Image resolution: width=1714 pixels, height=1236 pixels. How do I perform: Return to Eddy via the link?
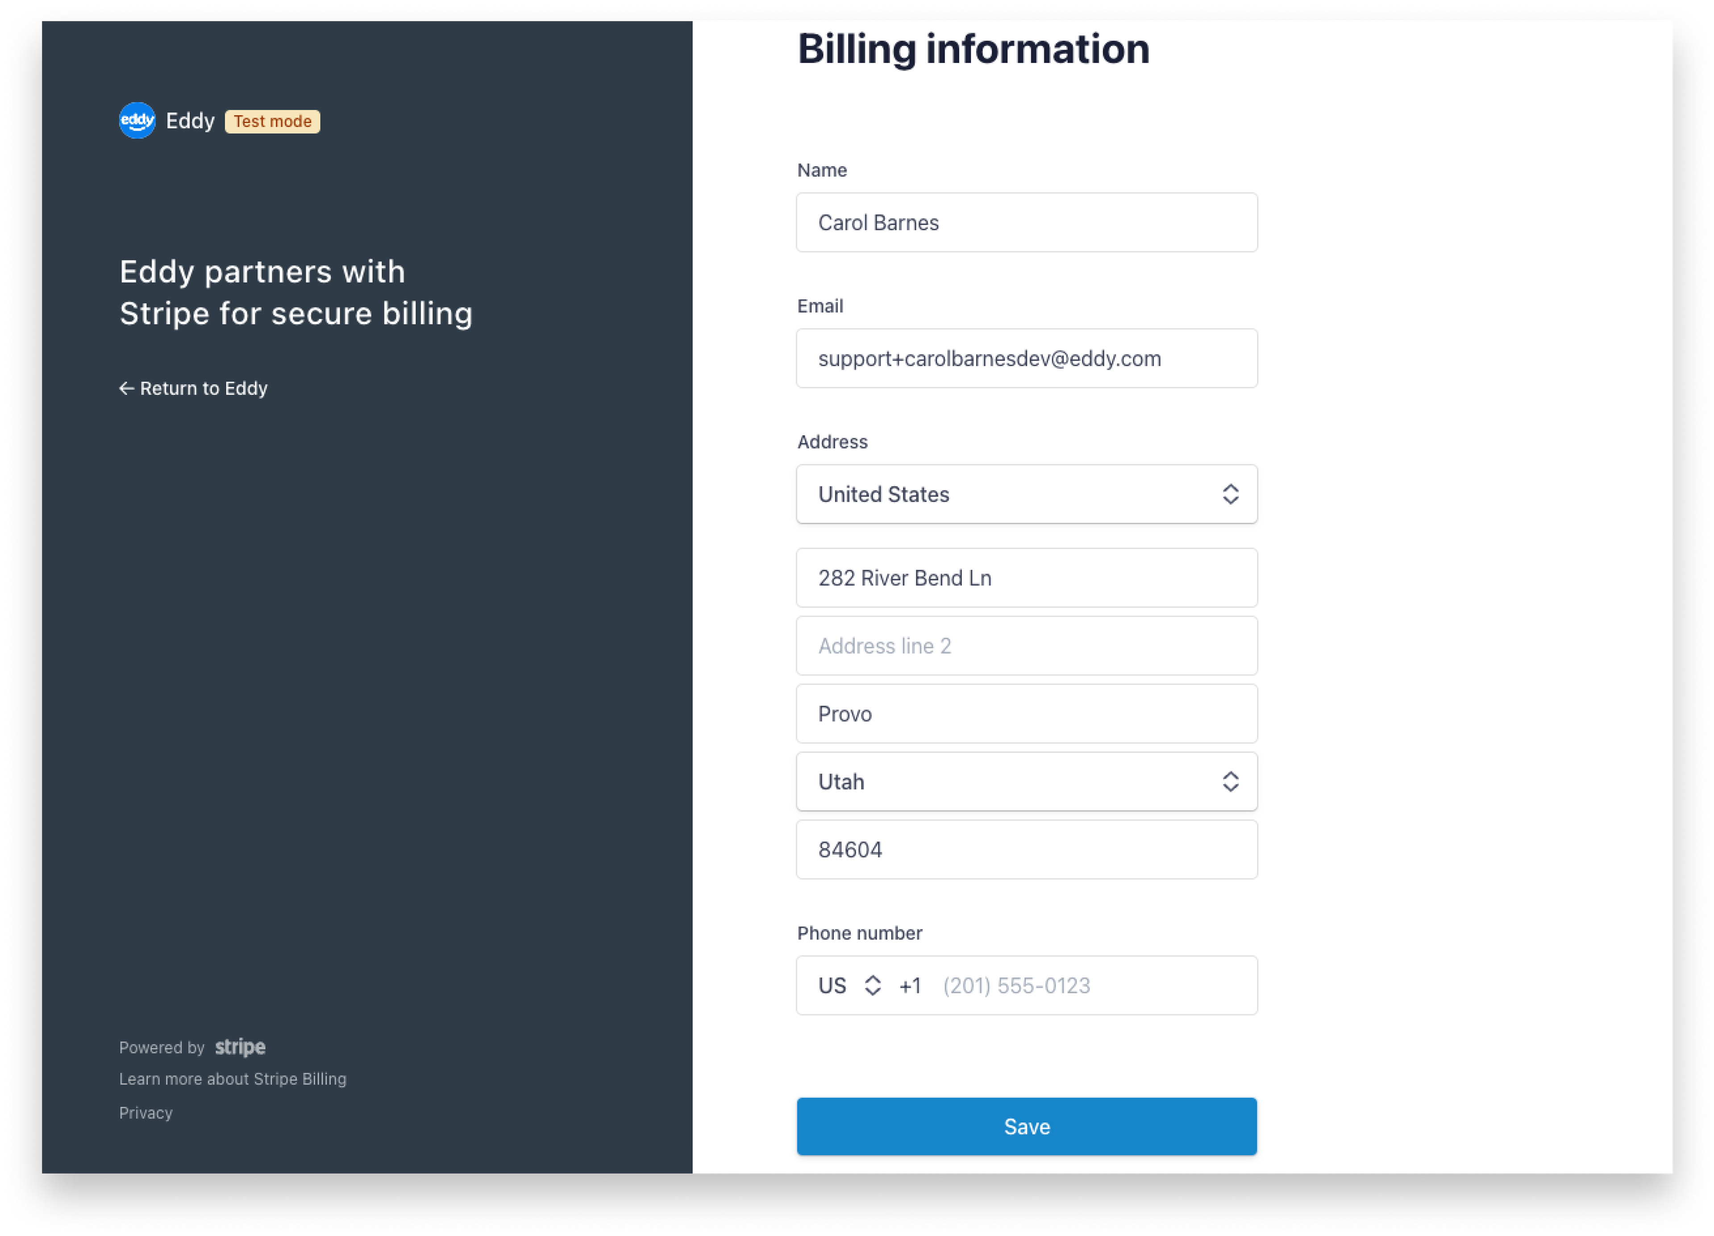coord(193,388)
